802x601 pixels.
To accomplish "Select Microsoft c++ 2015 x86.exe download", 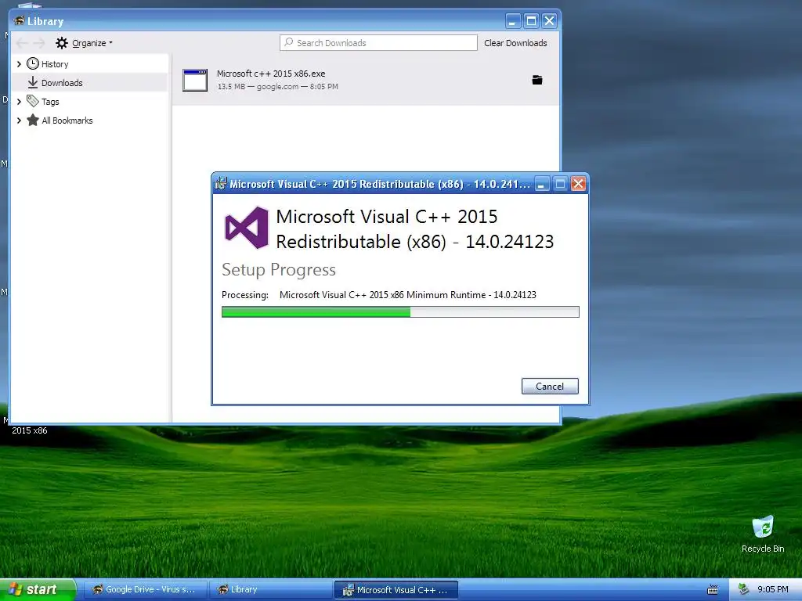I will [x=366, y=81].
